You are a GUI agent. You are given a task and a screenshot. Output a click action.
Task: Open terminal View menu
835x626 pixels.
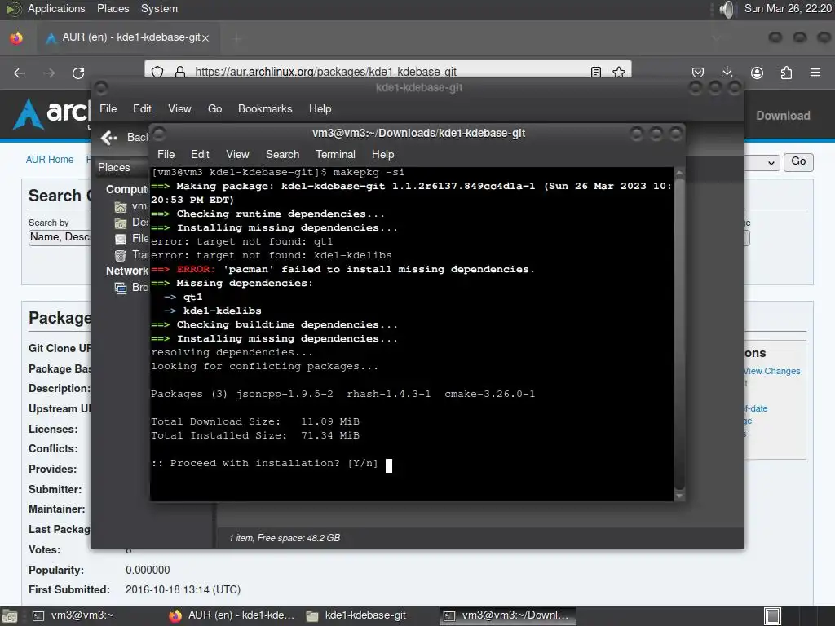point(237,154)
